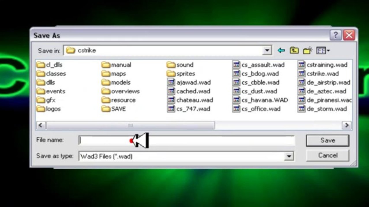Select the SAVE folder icon
The height and width of the screenshot is (207, 369).
[106, 109]
